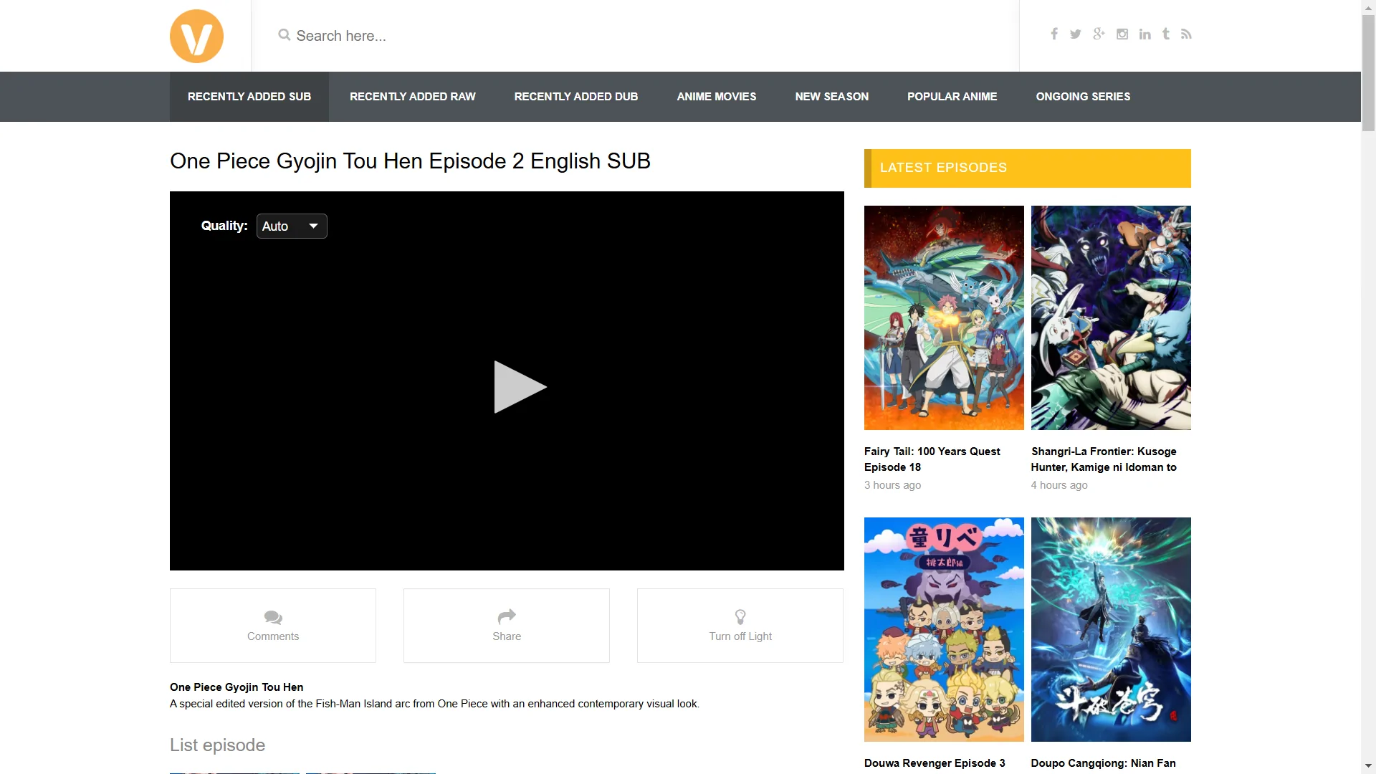Open Fairy Tail 100 Years Quest thumbnail
Image resolution: width=1376 pixels, height=774 pixels.
coord(943,318)
